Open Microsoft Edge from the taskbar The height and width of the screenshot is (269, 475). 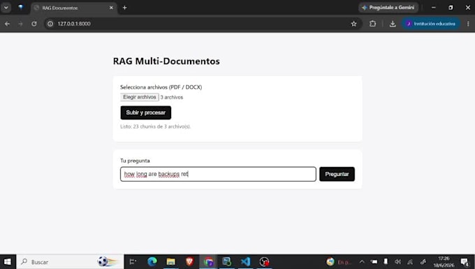(152, 262)
